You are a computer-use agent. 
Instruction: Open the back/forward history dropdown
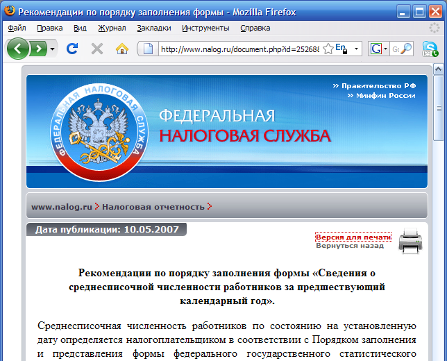coord(52,49)
